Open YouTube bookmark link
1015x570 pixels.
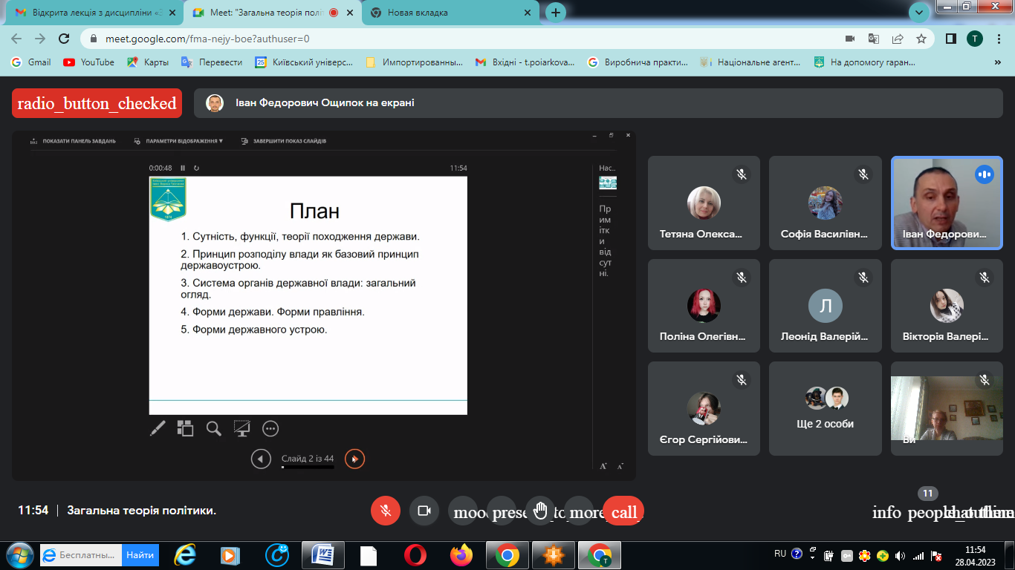(89, 62)
